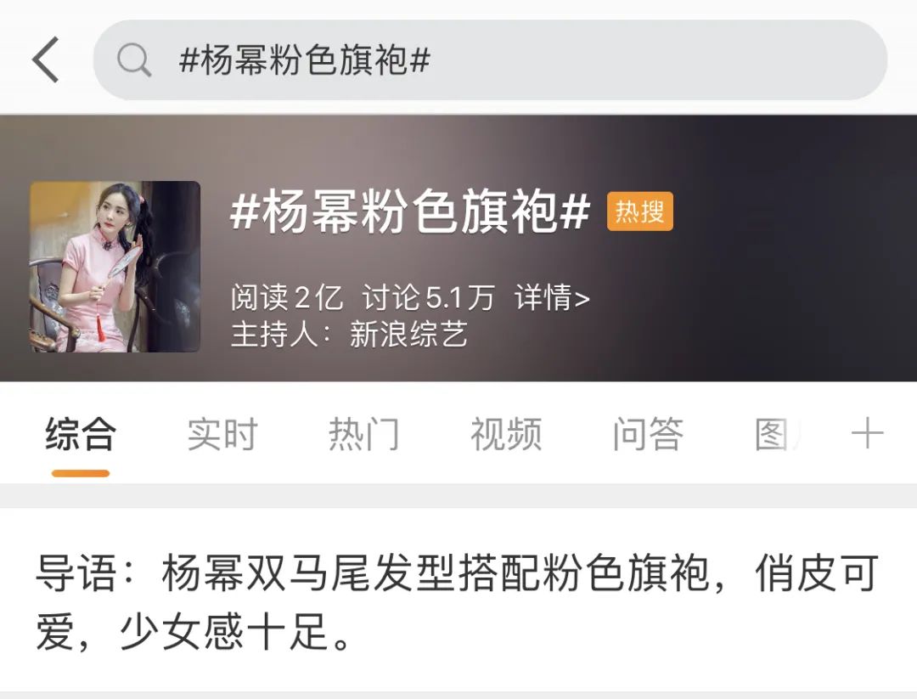Tap the orange 热搜 badge
This screenshot has width=917, height=699.
pos(640,211)
